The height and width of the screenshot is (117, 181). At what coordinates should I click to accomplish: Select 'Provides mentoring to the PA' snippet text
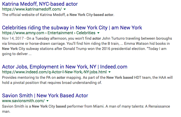tap(87, 80)
